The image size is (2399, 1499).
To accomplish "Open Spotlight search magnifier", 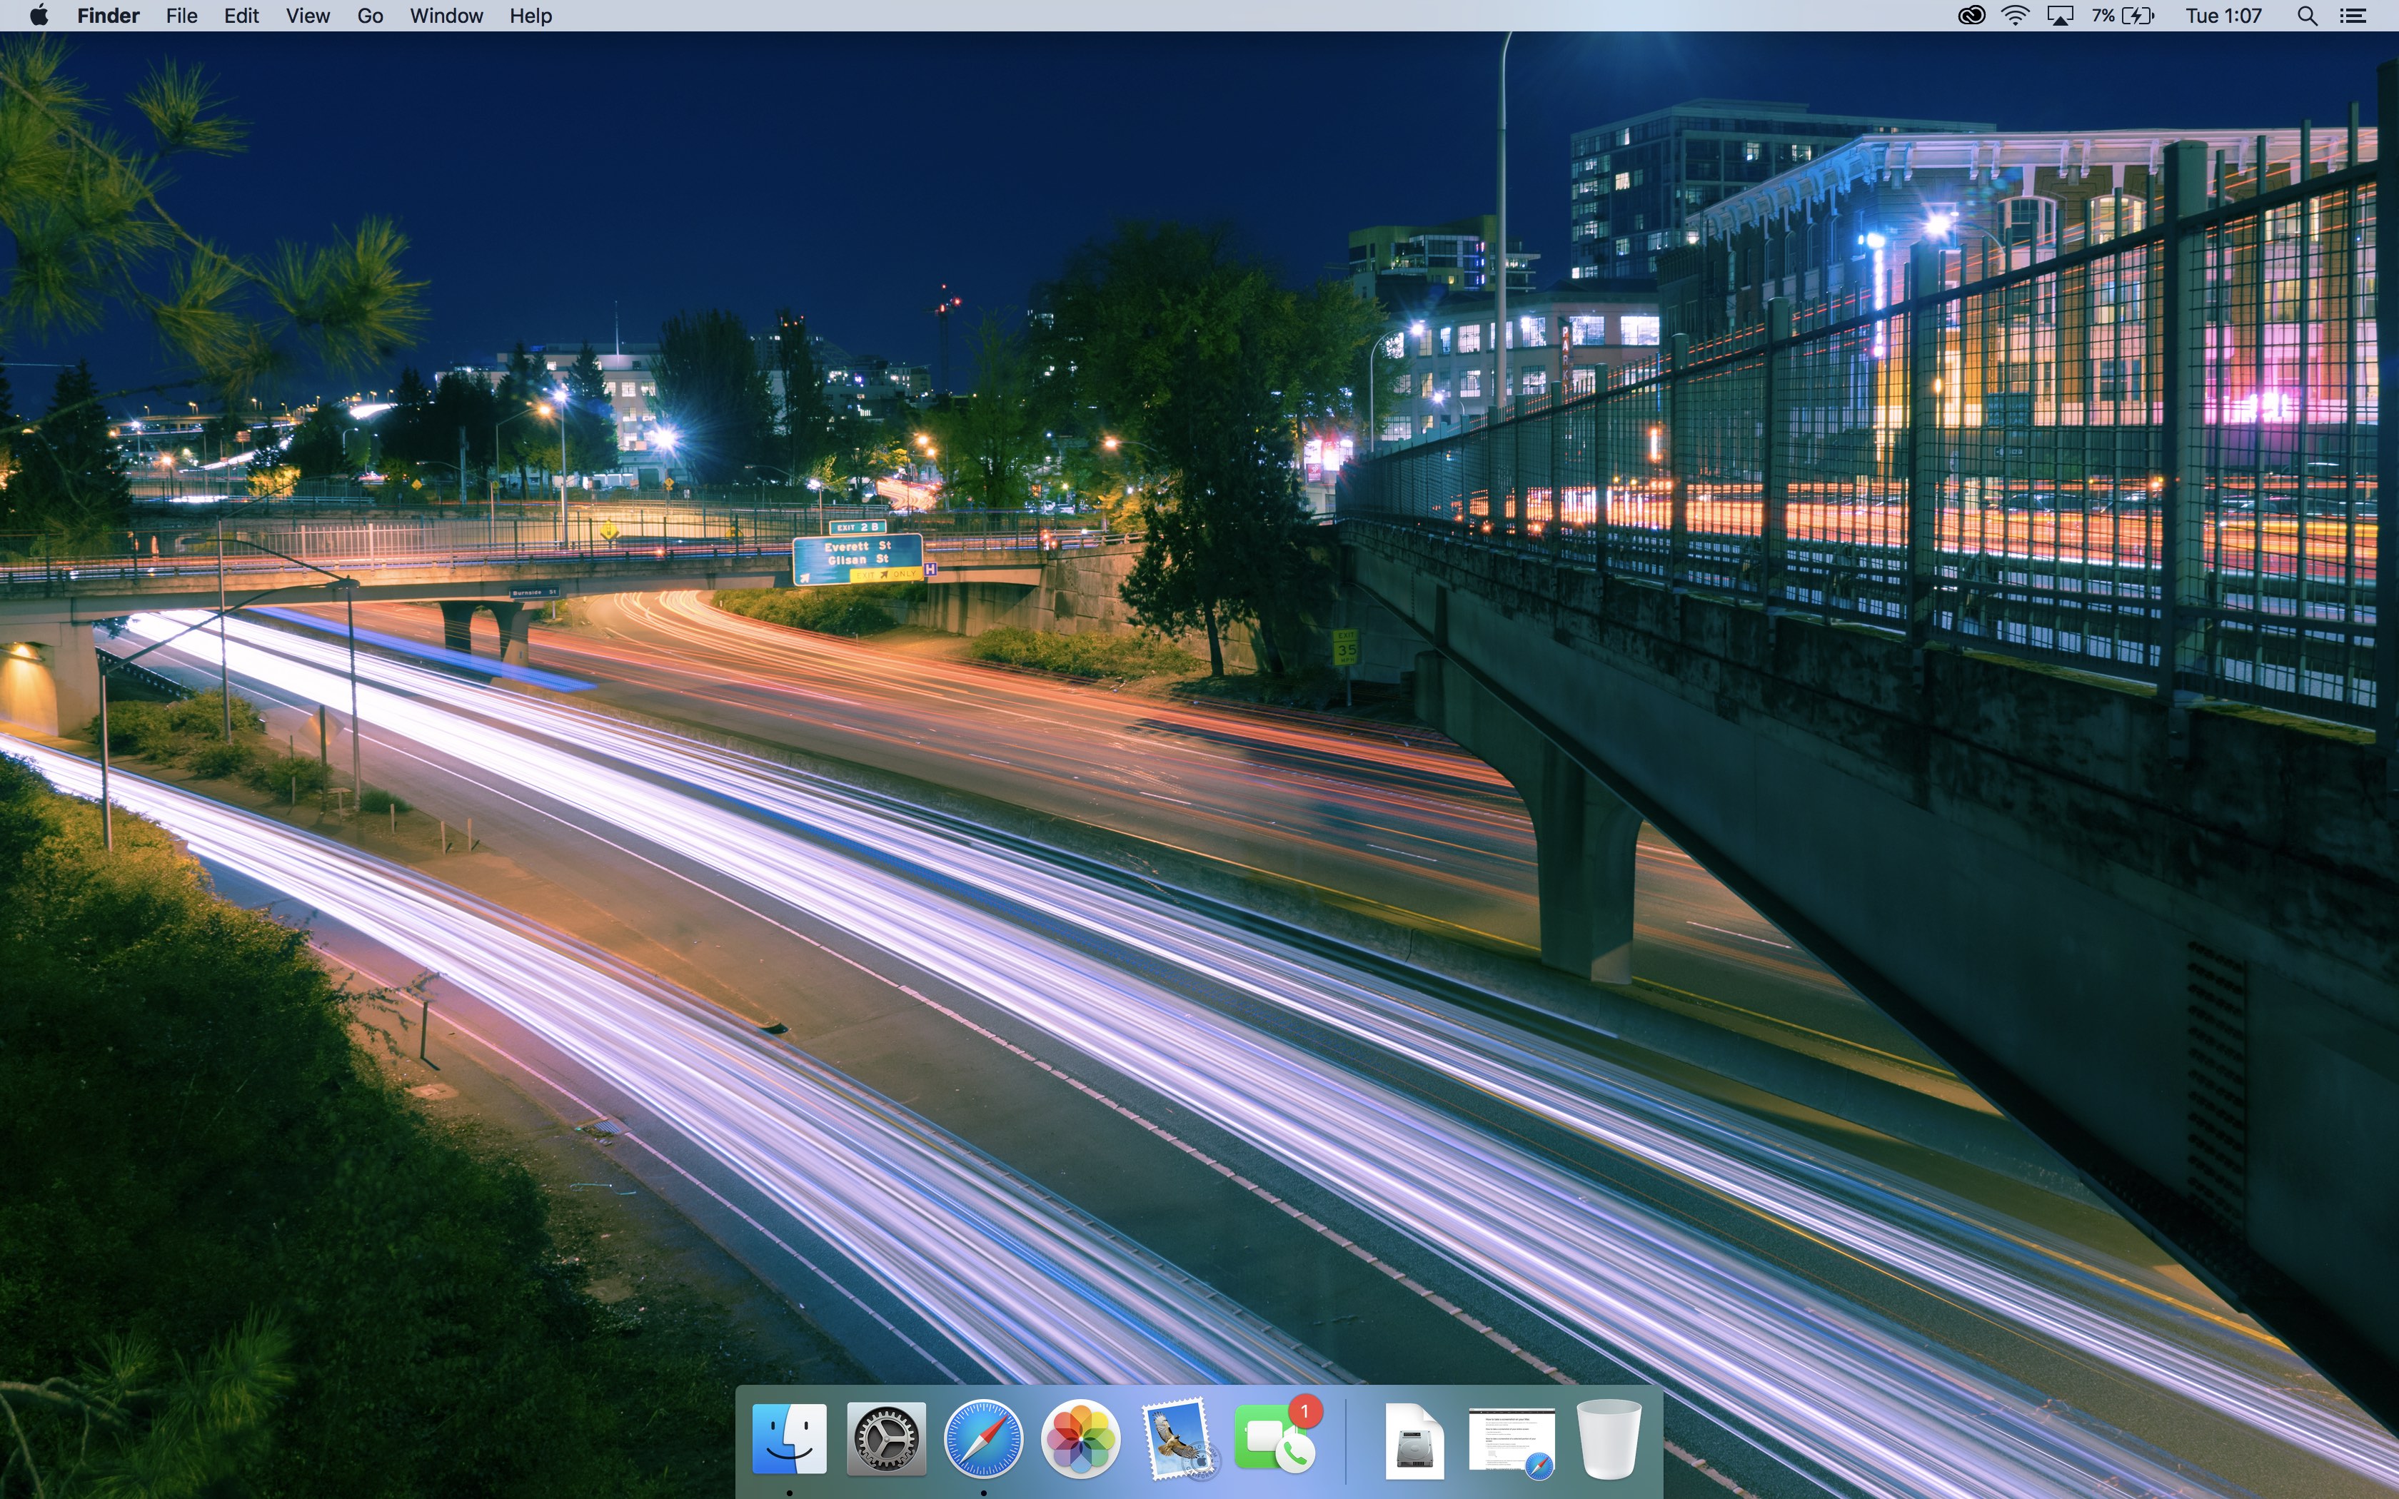I will coord(2307,16).
